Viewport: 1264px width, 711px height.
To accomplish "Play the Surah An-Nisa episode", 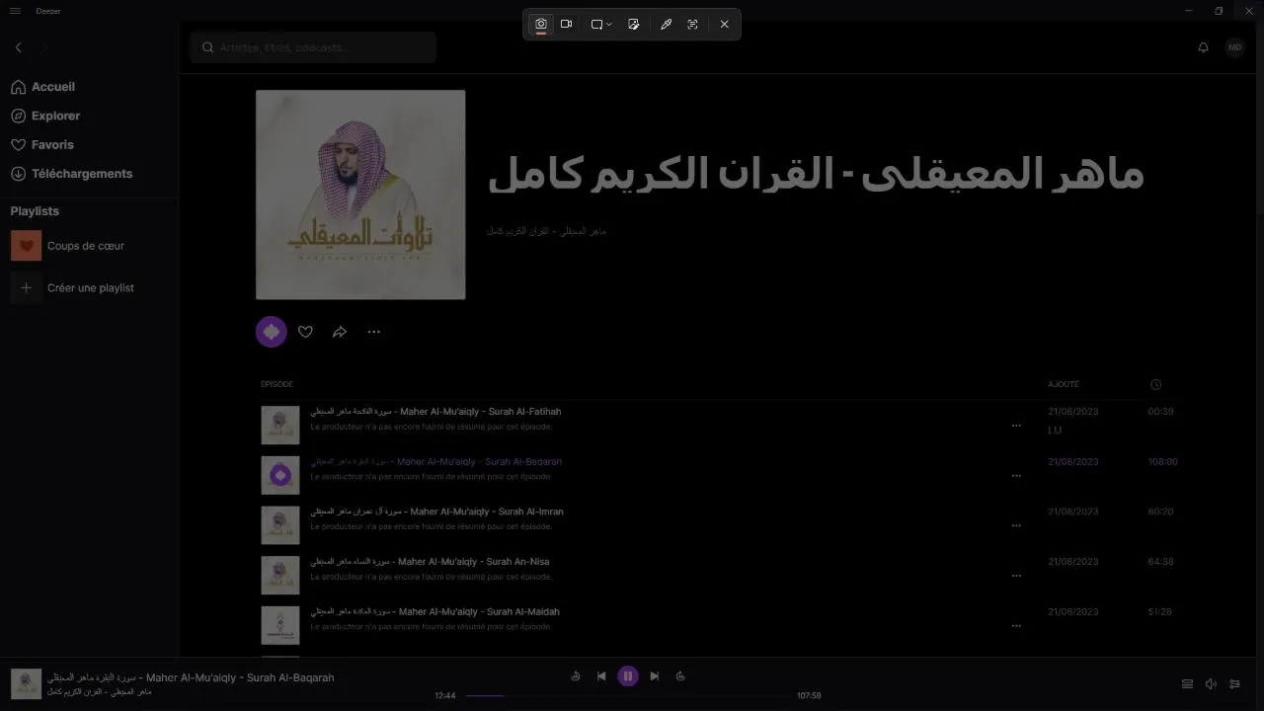I will pos(430,562).
